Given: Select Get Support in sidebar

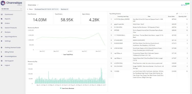Looking at the screenshot, I should tap(9, 61).
